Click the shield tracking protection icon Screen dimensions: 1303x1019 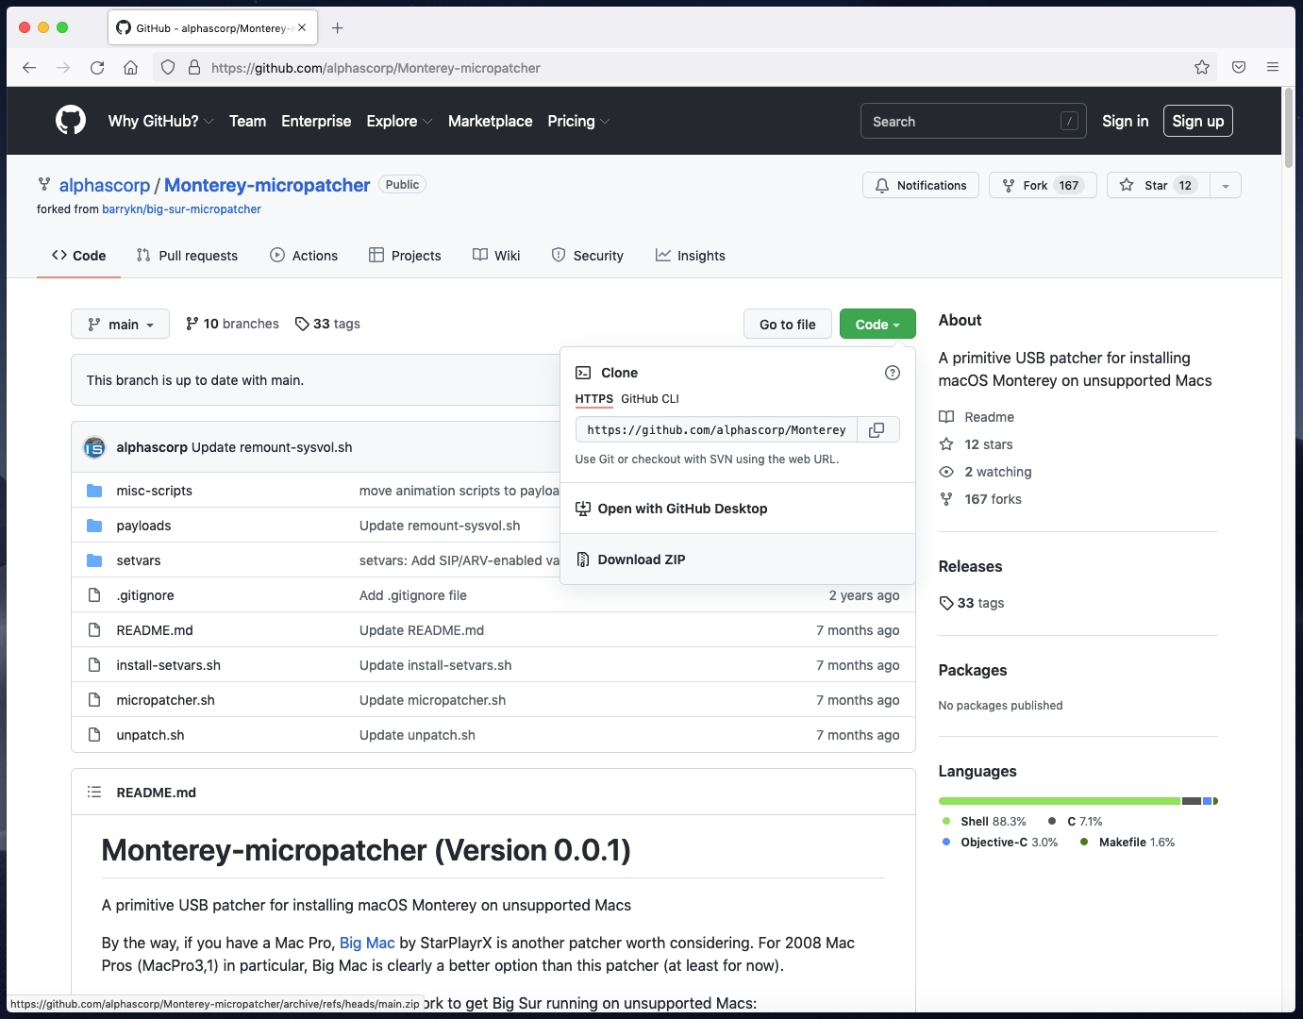click(168, 68)
